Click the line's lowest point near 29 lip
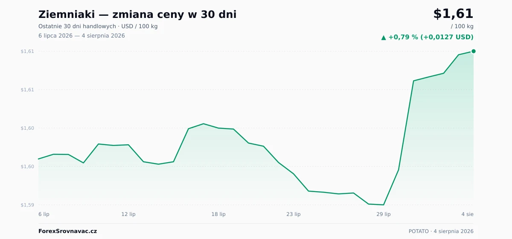 tap(384, 205)
